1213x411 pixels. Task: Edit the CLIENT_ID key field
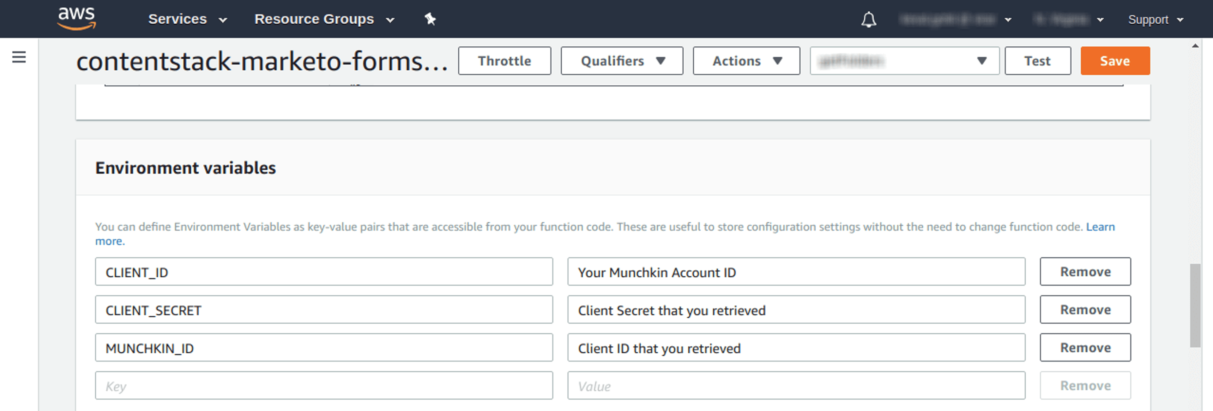pos(323,271)
